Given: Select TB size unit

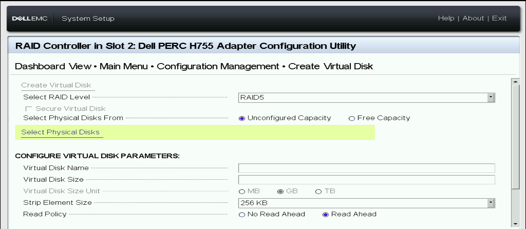Looking at the screenshot, I should click(318, 192).
